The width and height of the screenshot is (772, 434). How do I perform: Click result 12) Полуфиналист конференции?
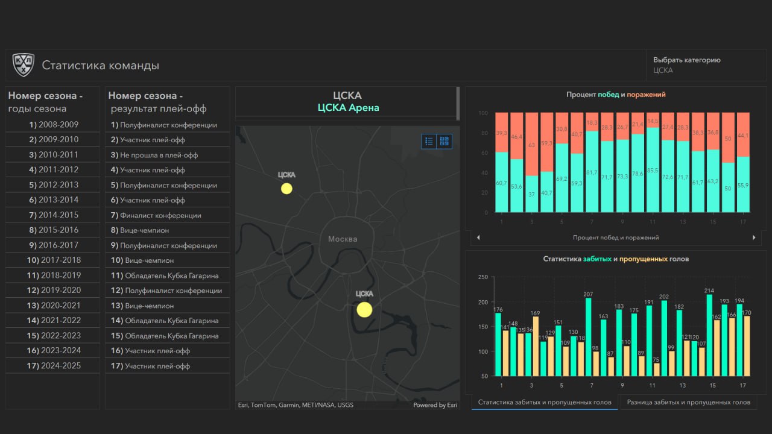point(168,291)
